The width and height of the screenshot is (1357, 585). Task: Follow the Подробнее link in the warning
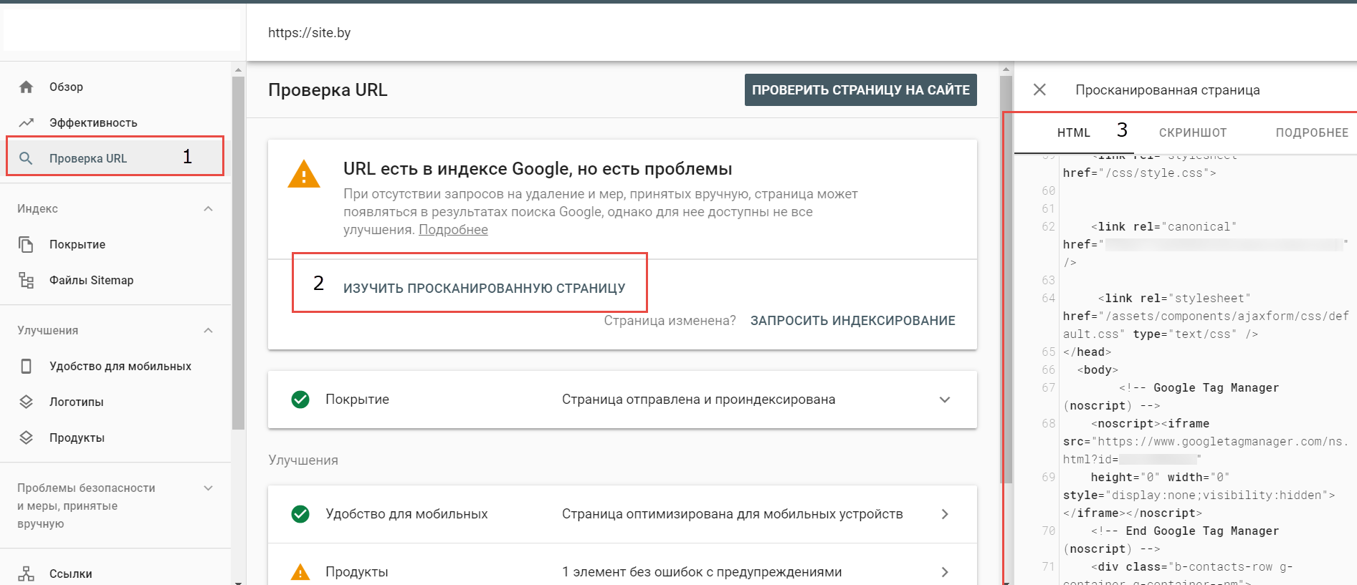tap(453, 230)
